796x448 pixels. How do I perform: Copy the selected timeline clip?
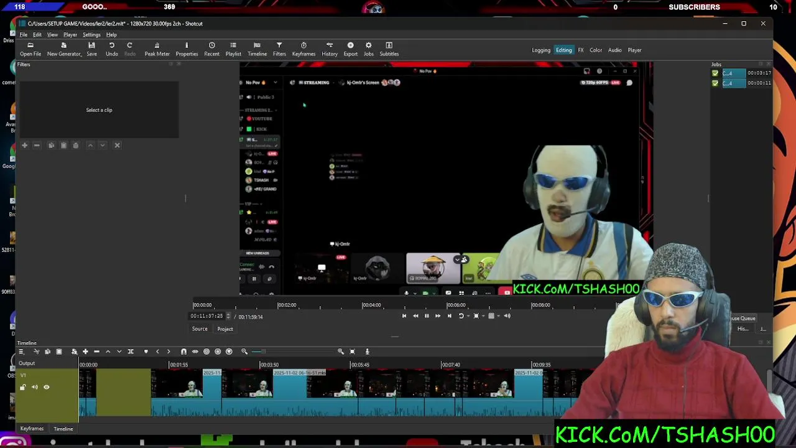(x=47, y=352)
